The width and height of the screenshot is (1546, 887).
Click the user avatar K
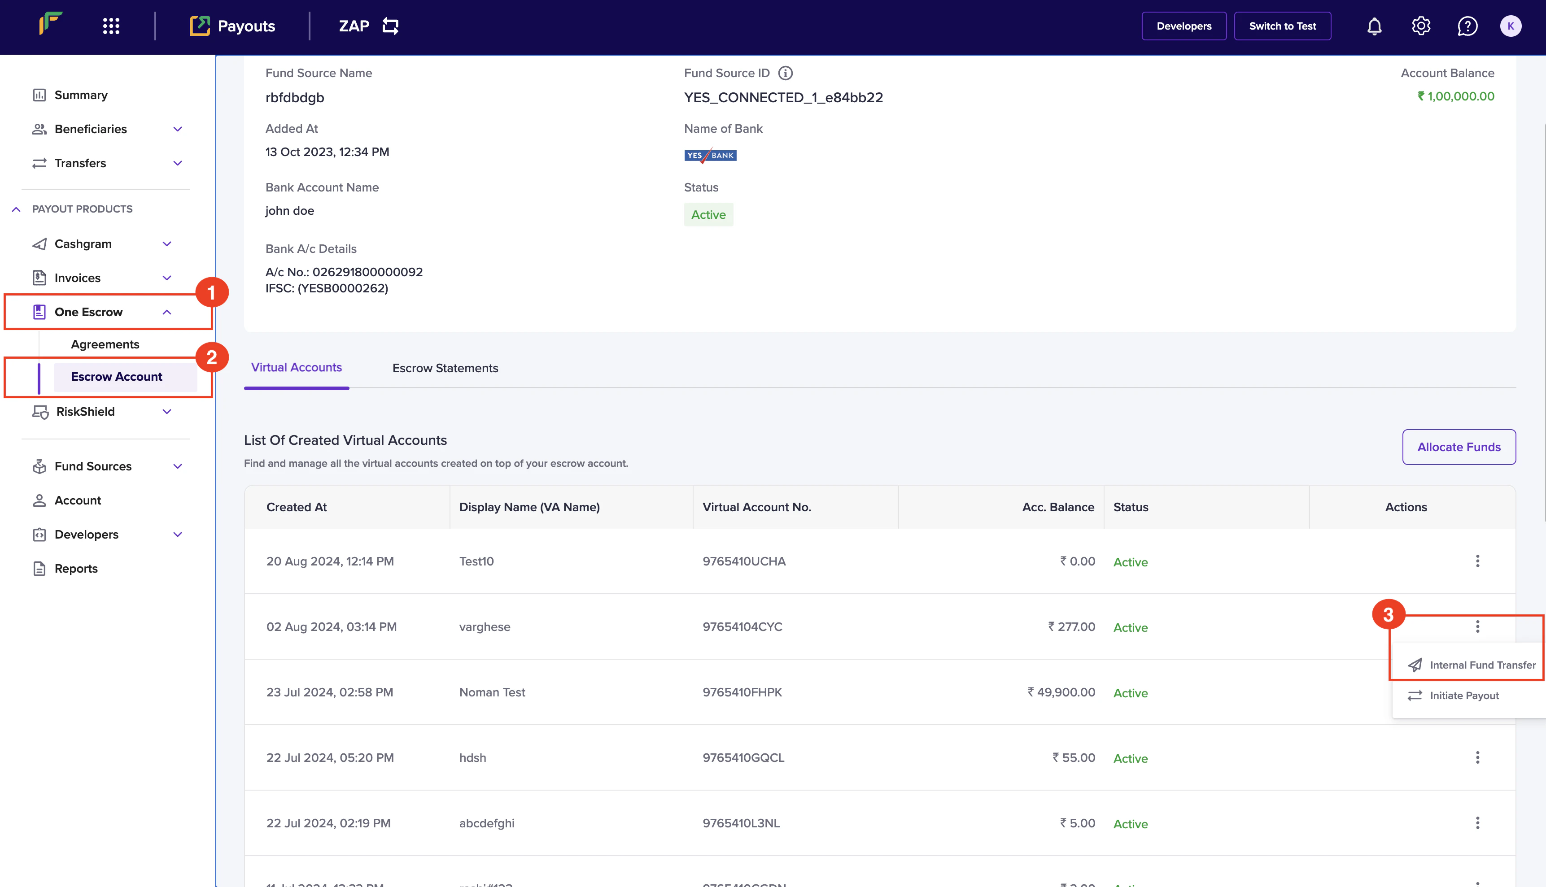tap(1510, 26)
